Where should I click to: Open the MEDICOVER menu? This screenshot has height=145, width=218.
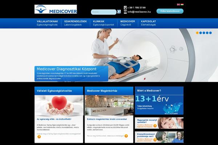[x=128, y=21]
